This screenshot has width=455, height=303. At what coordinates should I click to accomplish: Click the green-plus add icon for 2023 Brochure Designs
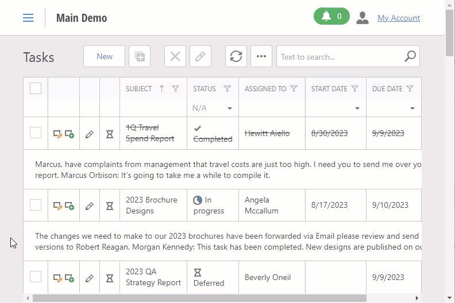70,206
